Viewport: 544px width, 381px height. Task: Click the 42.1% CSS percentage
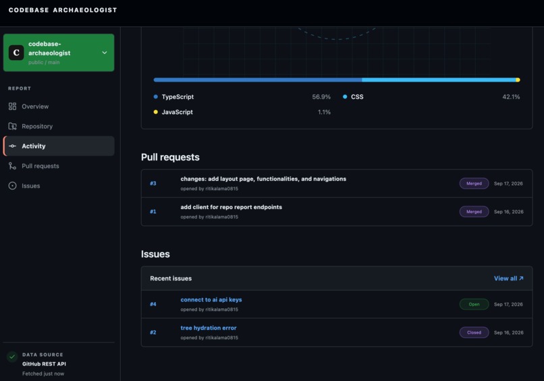511,96
